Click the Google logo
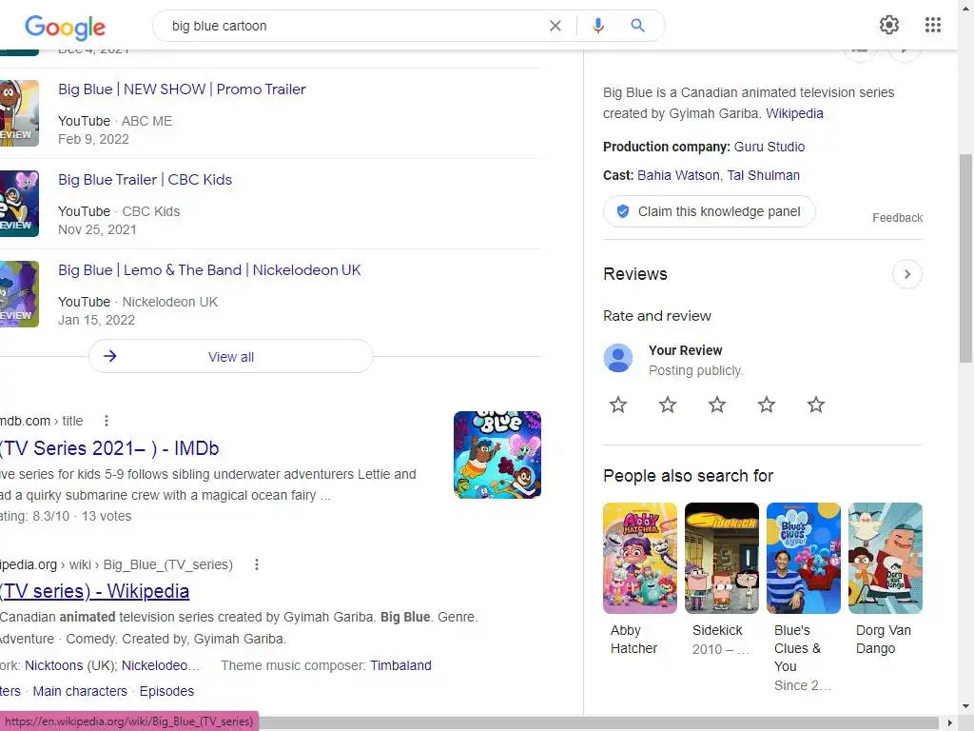 [x=66, y=27]
